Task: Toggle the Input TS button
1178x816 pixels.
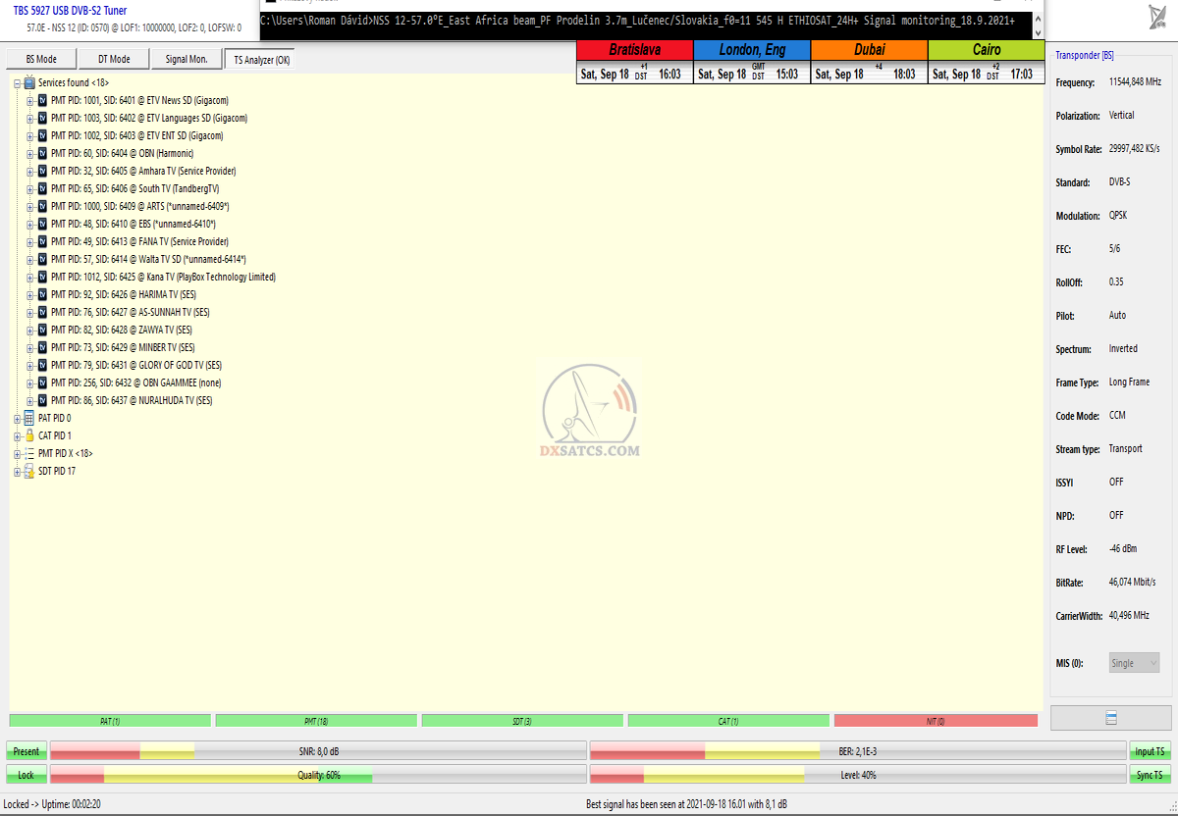Action: click(1150, 751)
